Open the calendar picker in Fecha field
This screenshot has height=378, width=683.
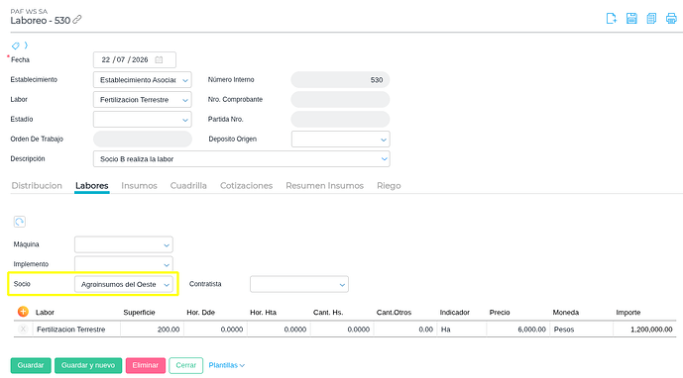click(159, 59)
